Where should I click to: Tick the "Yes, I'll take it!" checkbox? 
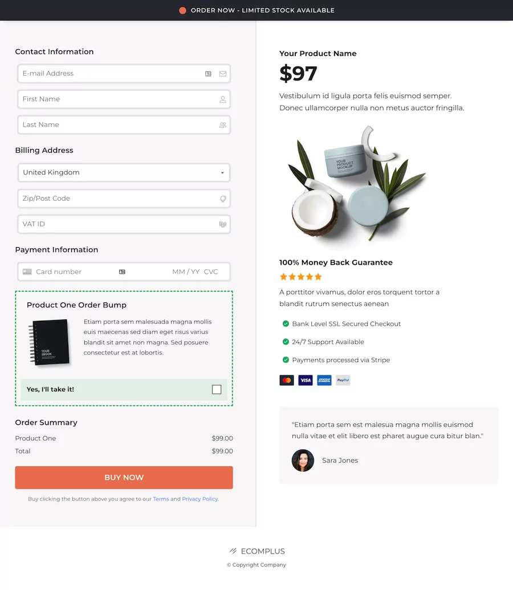click(217, 390)
